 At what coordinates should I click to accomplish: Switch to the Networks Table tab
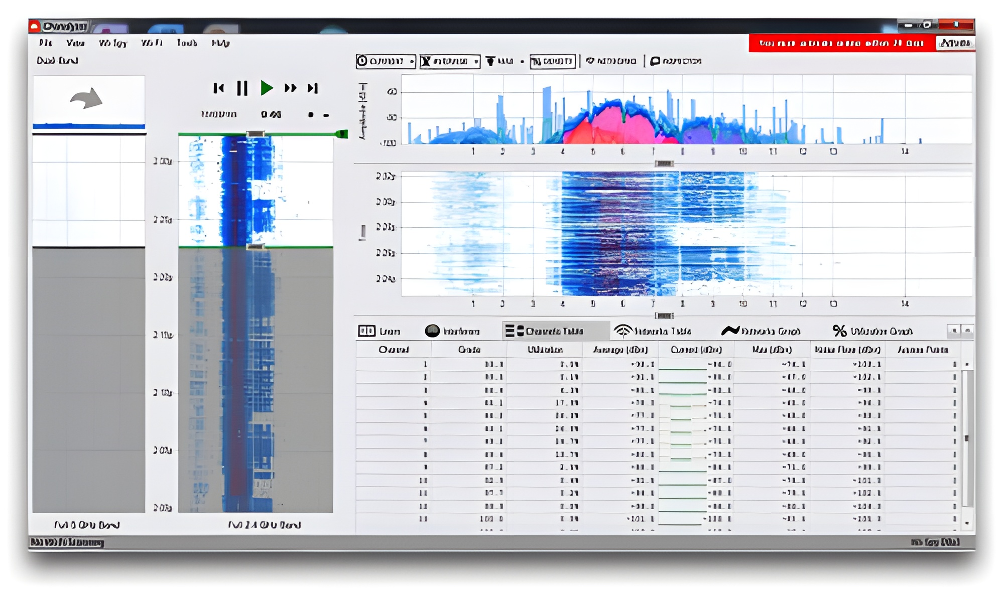tap(653, 331)
